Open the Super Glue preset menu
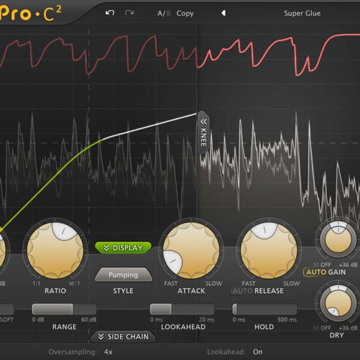This screenshot has width=360, height=360. pos(302,13)
